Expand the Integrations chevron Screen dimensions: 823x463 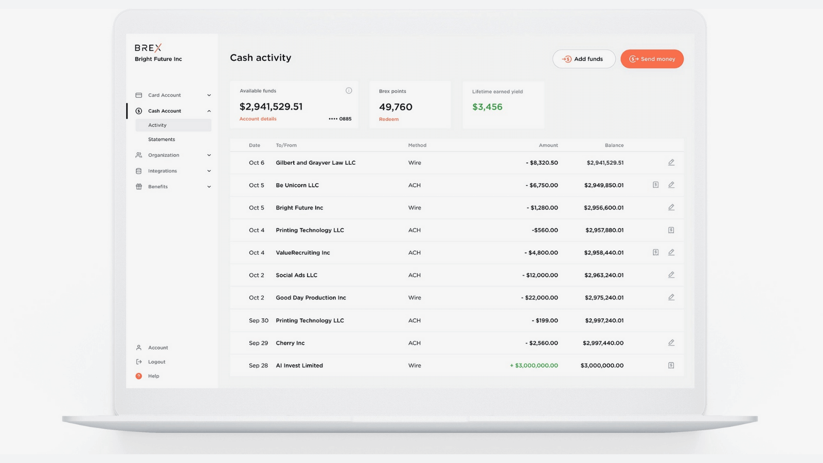pyautogui.click(x=209, y=171)
